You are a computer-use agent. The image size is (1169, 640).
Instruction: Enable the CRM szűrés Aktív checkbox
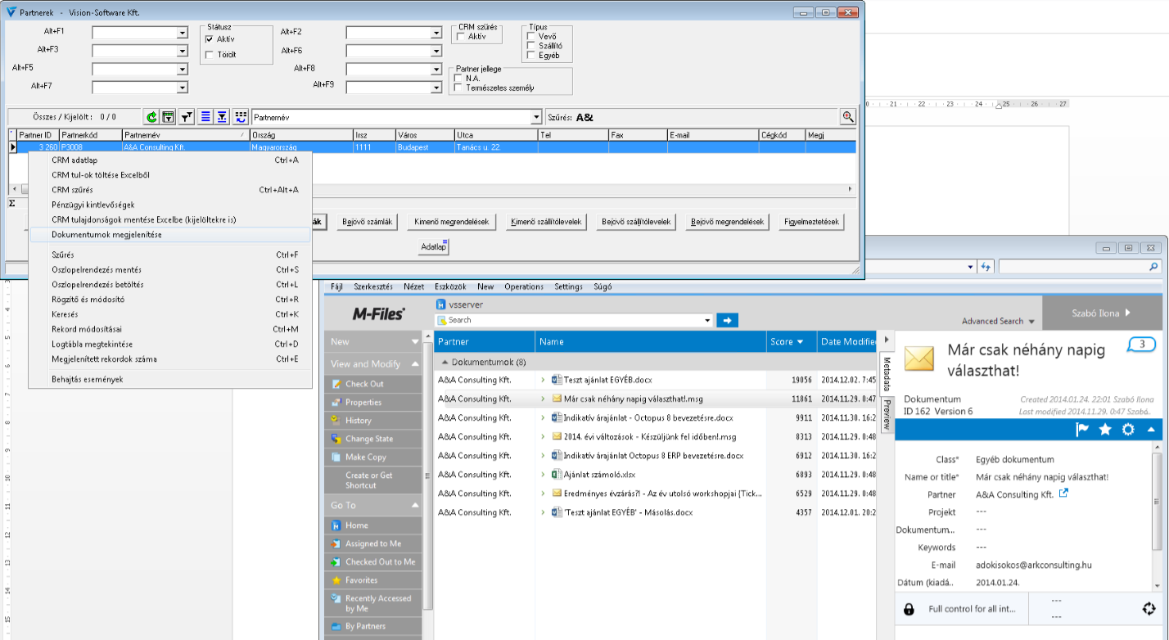(x=460, y=36)
